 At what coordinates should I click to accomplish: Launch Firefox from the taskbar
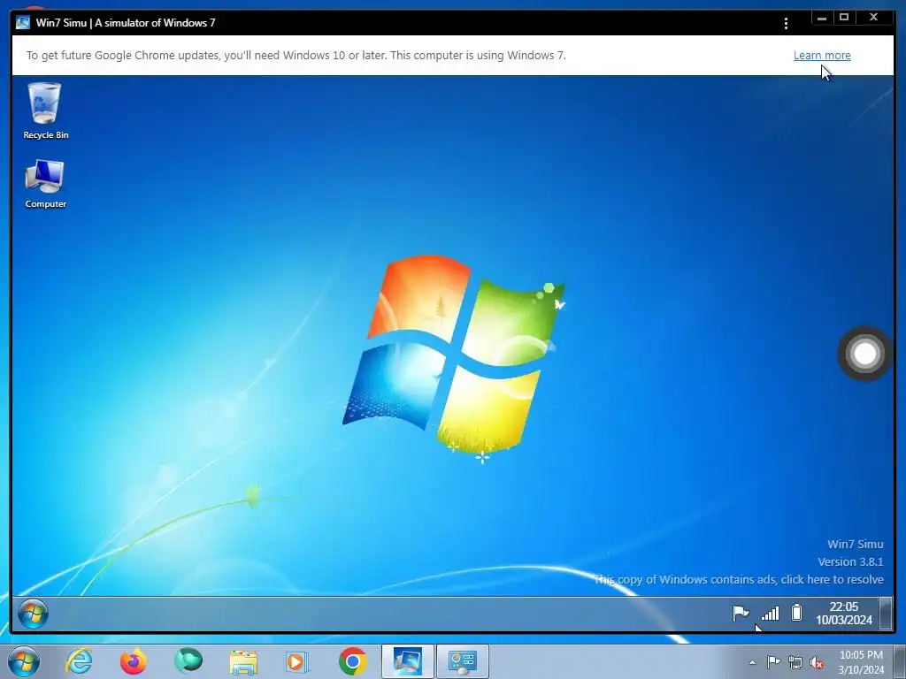click(134, 661)
